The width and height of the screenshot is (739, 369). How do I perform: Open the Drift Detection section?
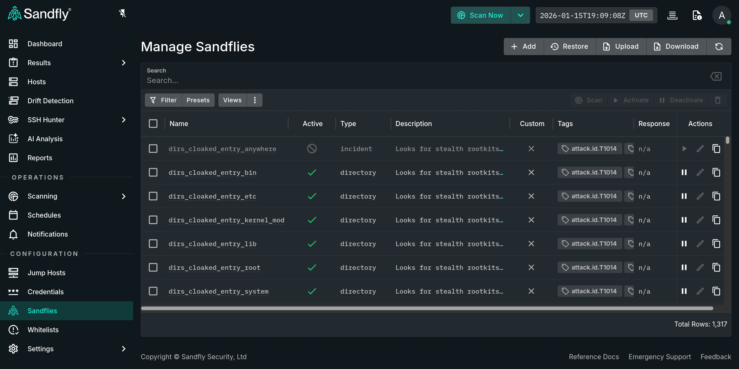(x=50, y=101)
